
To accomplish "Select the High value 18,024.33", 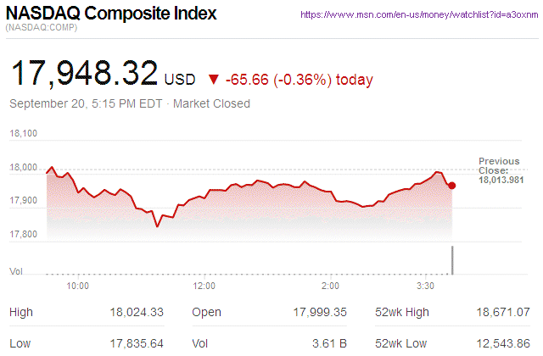I will pos(137,313).
